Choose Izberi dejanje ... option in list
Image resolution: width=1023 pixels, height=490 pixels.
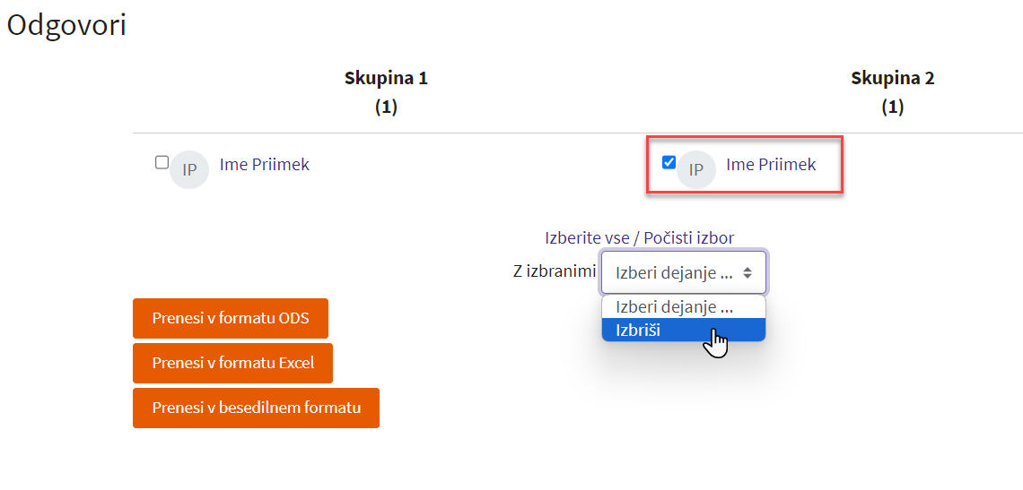coord(683,307)
